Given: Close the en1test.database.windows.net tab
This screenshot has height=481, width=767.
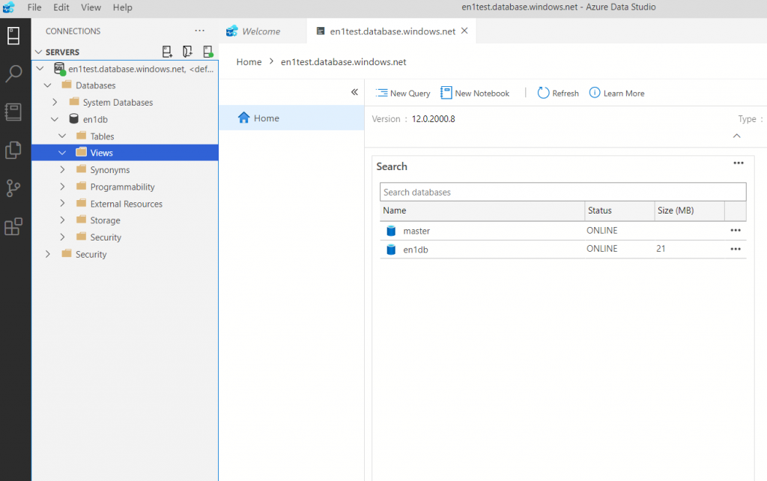Looking at the screenshot, I should tap(464, 31).
